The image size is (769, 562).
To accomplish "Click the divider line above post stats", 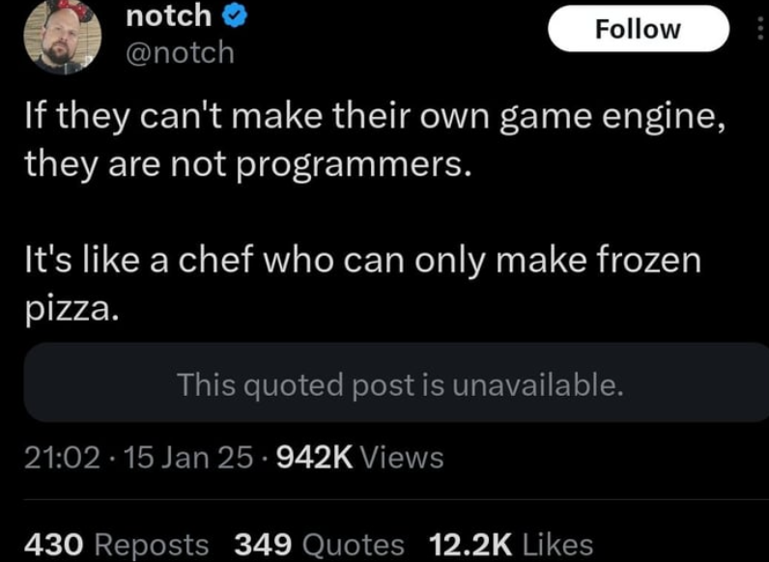I will click(396, 500).
